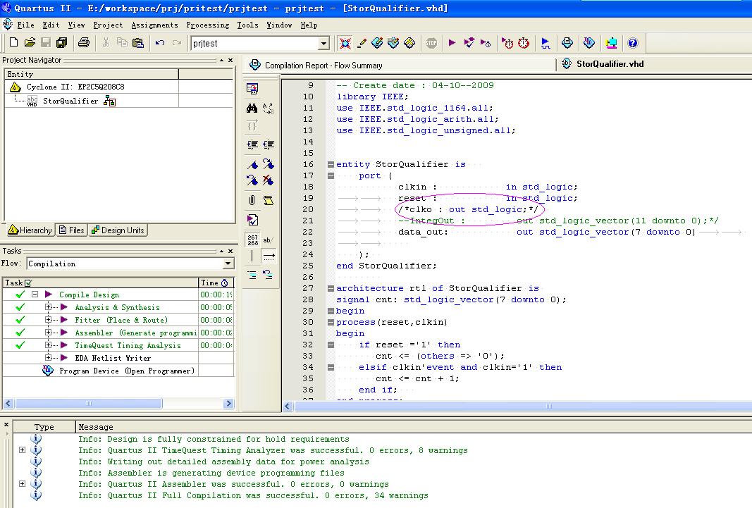Click the Decrease Indent icon in editor toolbar
752x508 pixels.
pos(269,144)
